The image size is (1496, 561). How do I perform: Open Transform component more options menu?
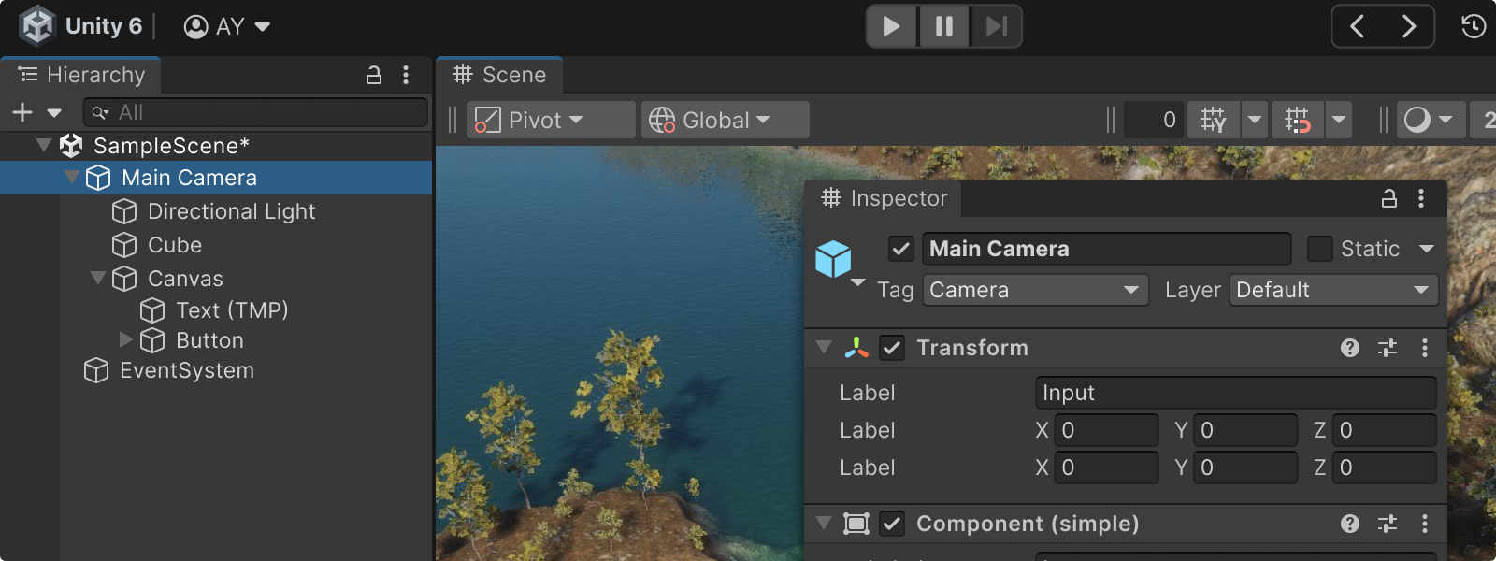point(1425,348)
